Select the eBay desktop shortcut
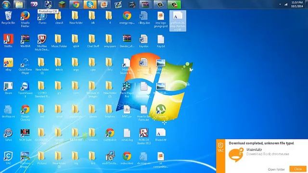This screenshot has width=308, height=173. [x=8, y=64]
